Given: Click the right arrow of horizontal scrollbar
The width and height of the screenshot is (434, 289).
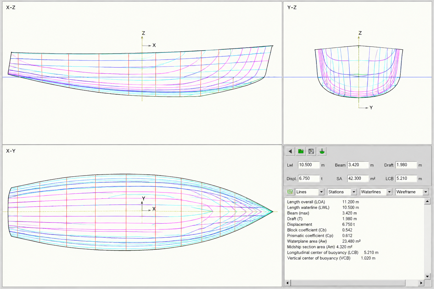Looking at the screenshot, I should [x=421, y=283].
